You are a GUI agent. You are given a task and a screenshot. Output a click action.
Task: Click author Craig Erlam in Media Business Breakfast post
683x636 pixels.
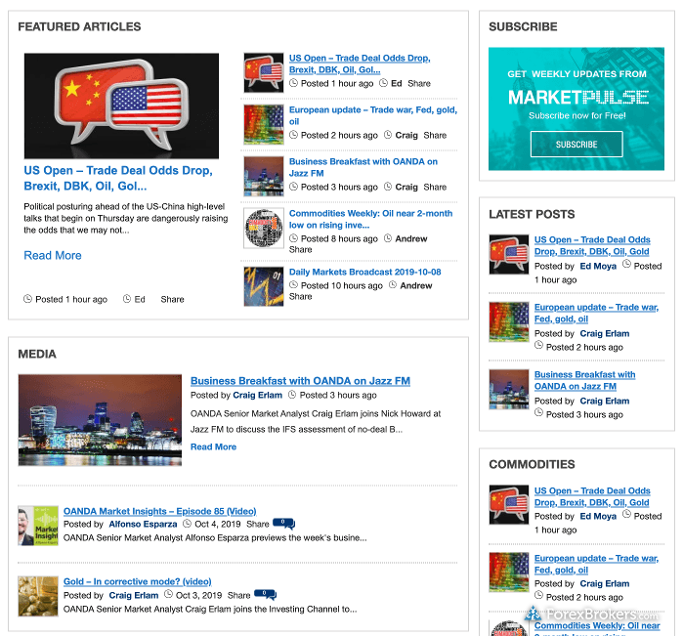point(257,395)
